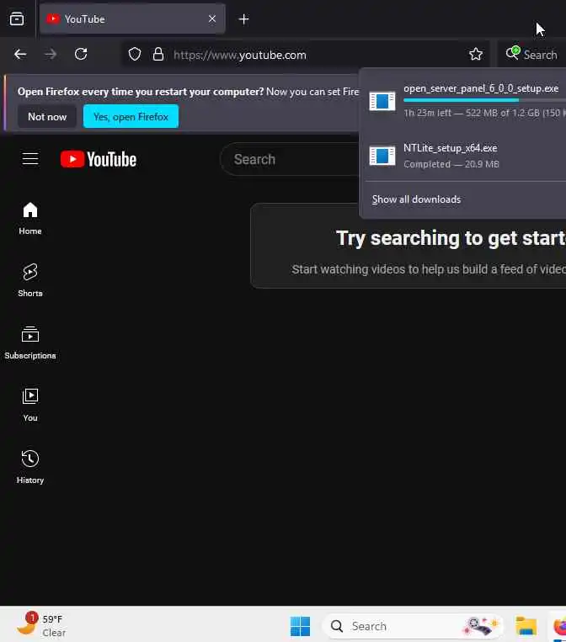Open watch History
566x642 pixels.
30,467
